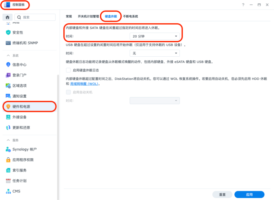Image resolution: width=274 pixels, height=200 pixels.
Task: Click magnifier icon in search box
Action: pos(19,17)
